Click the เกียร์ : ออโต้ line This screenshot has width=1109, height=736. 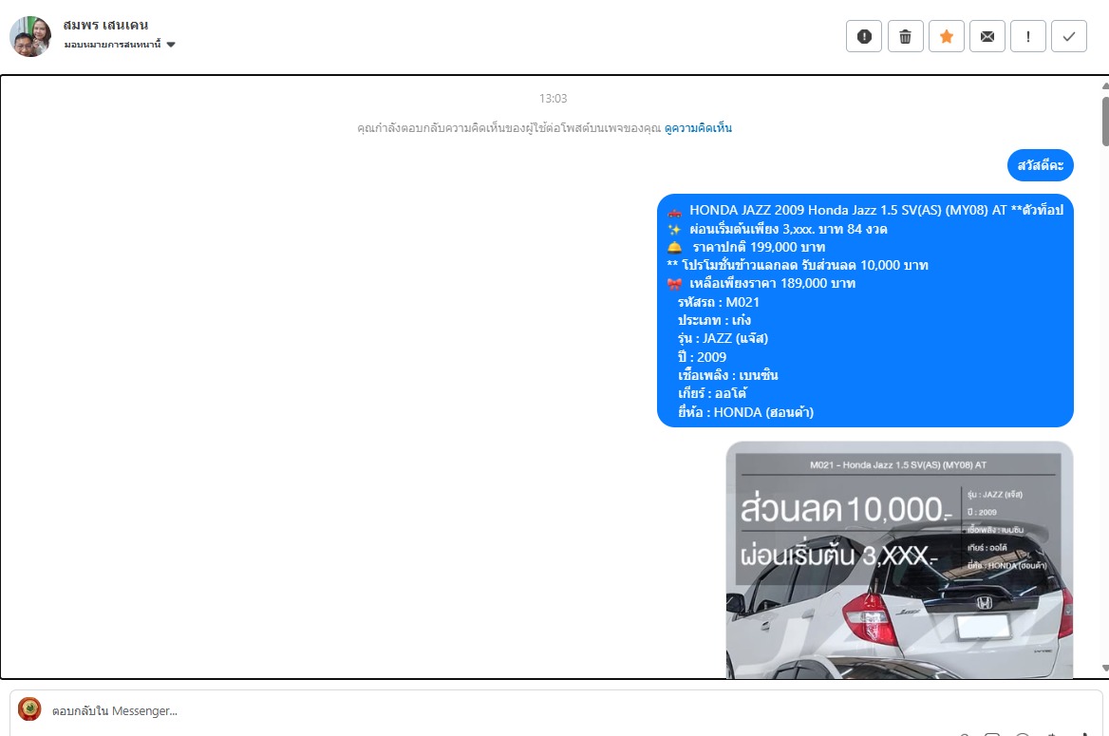(711, 393)
